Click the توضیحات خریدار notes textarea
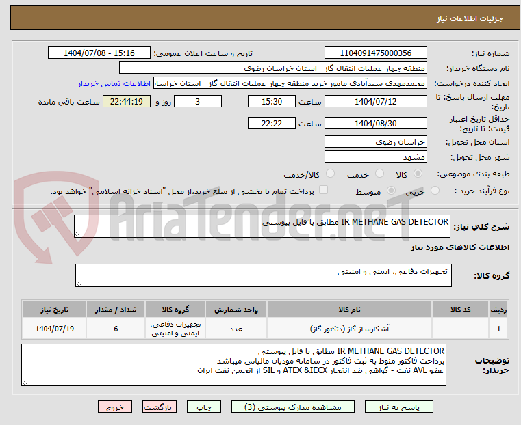Screen dimensions: 521x425 point(233,365)
